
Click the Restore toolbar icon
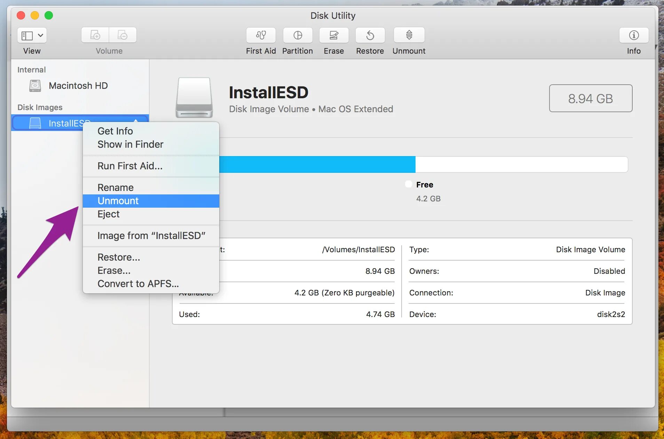coord(370,35)
